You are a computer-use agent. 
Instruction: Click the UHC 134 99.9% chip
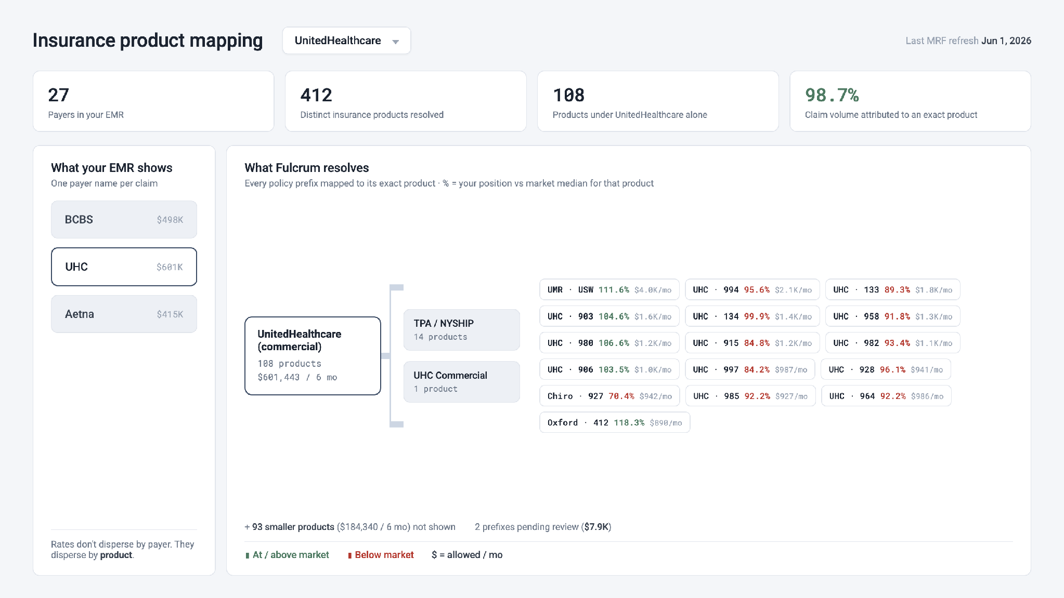pos(752,316)
